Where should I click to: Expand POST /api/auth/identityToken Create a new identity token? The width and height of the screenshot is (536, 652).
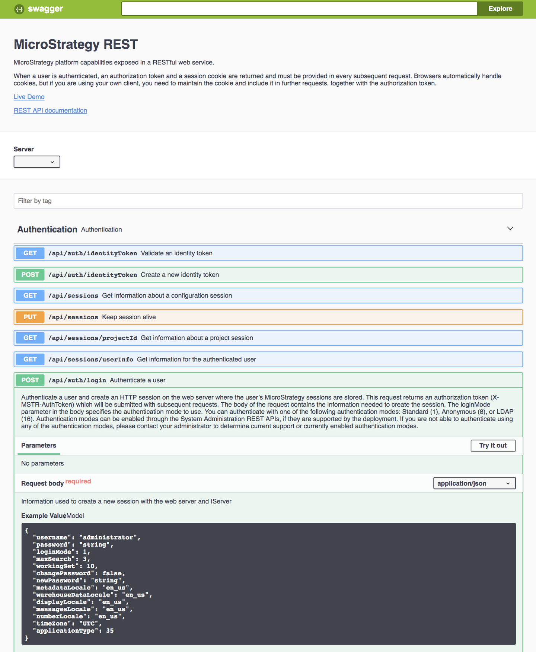[x=268, y=275]
